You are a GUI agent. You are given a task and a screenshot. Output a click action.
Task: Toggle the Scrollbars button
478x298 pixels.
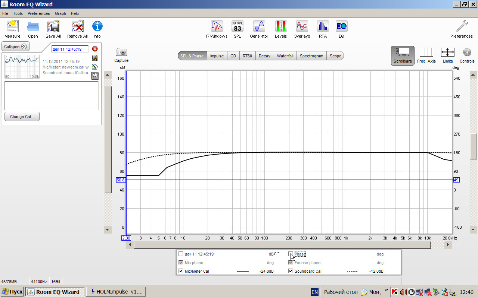click(403, 56)
